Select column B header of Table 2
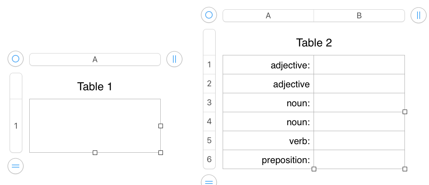 coord(359,16)
